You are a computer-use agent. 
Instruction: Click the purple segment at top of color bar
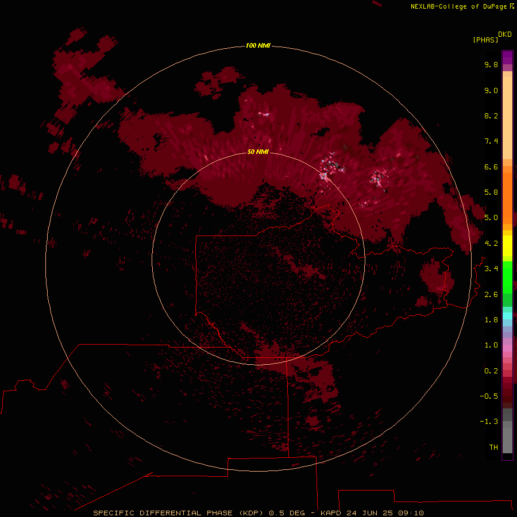[x=507, y=57]
